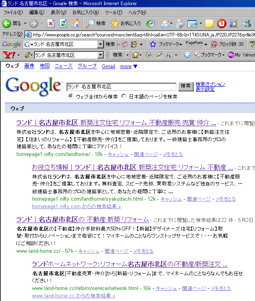The image size is (255, 301).
Task: Switch to the ニュース search tab
Action: (x=63, y=66)
